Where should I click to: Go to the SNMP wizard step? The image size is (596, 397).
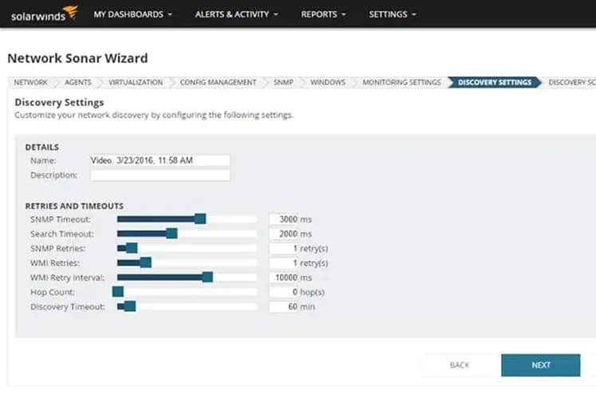pos(283,82)
